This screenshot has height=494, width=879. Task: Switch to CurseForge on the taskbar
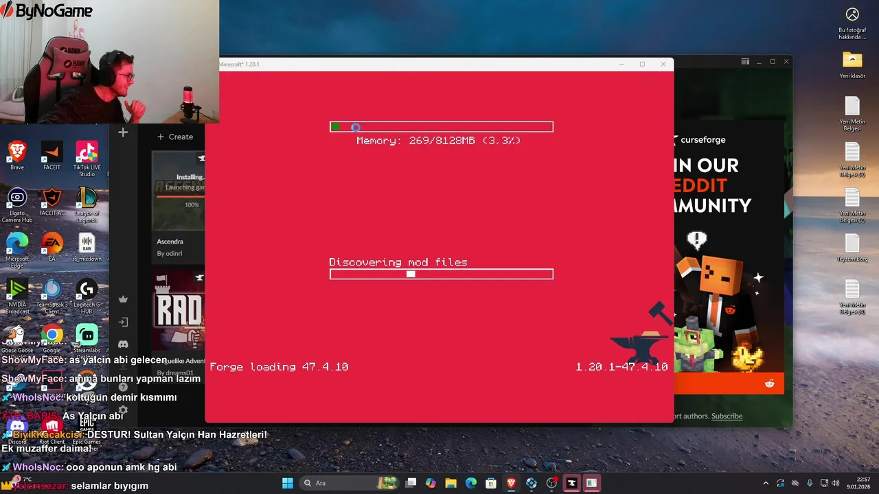(571, 483)
